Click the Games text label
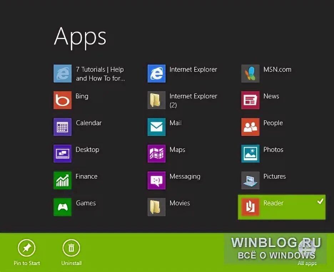This screenshot has height=272, width=334. 86,203
